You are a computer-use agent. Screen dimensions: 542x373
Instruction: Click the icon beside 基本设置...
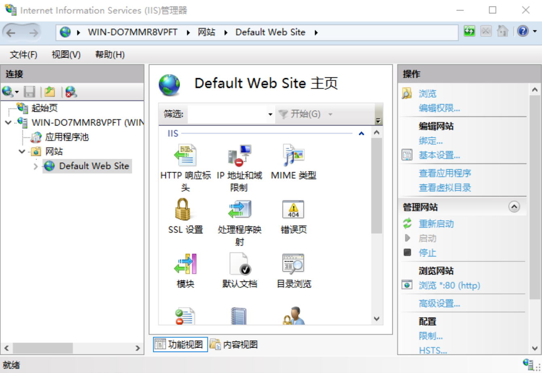tap(407, 155)
